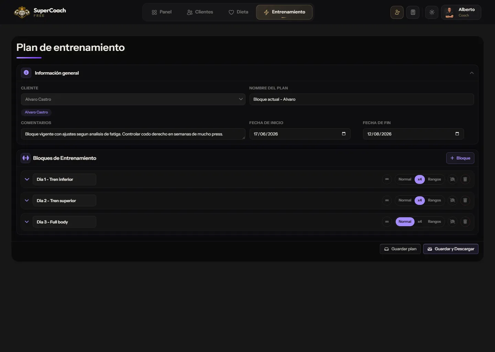The image size is (495, 352).
Task: Set Dia 3 mode to Rangos
Action: [434, 222]
